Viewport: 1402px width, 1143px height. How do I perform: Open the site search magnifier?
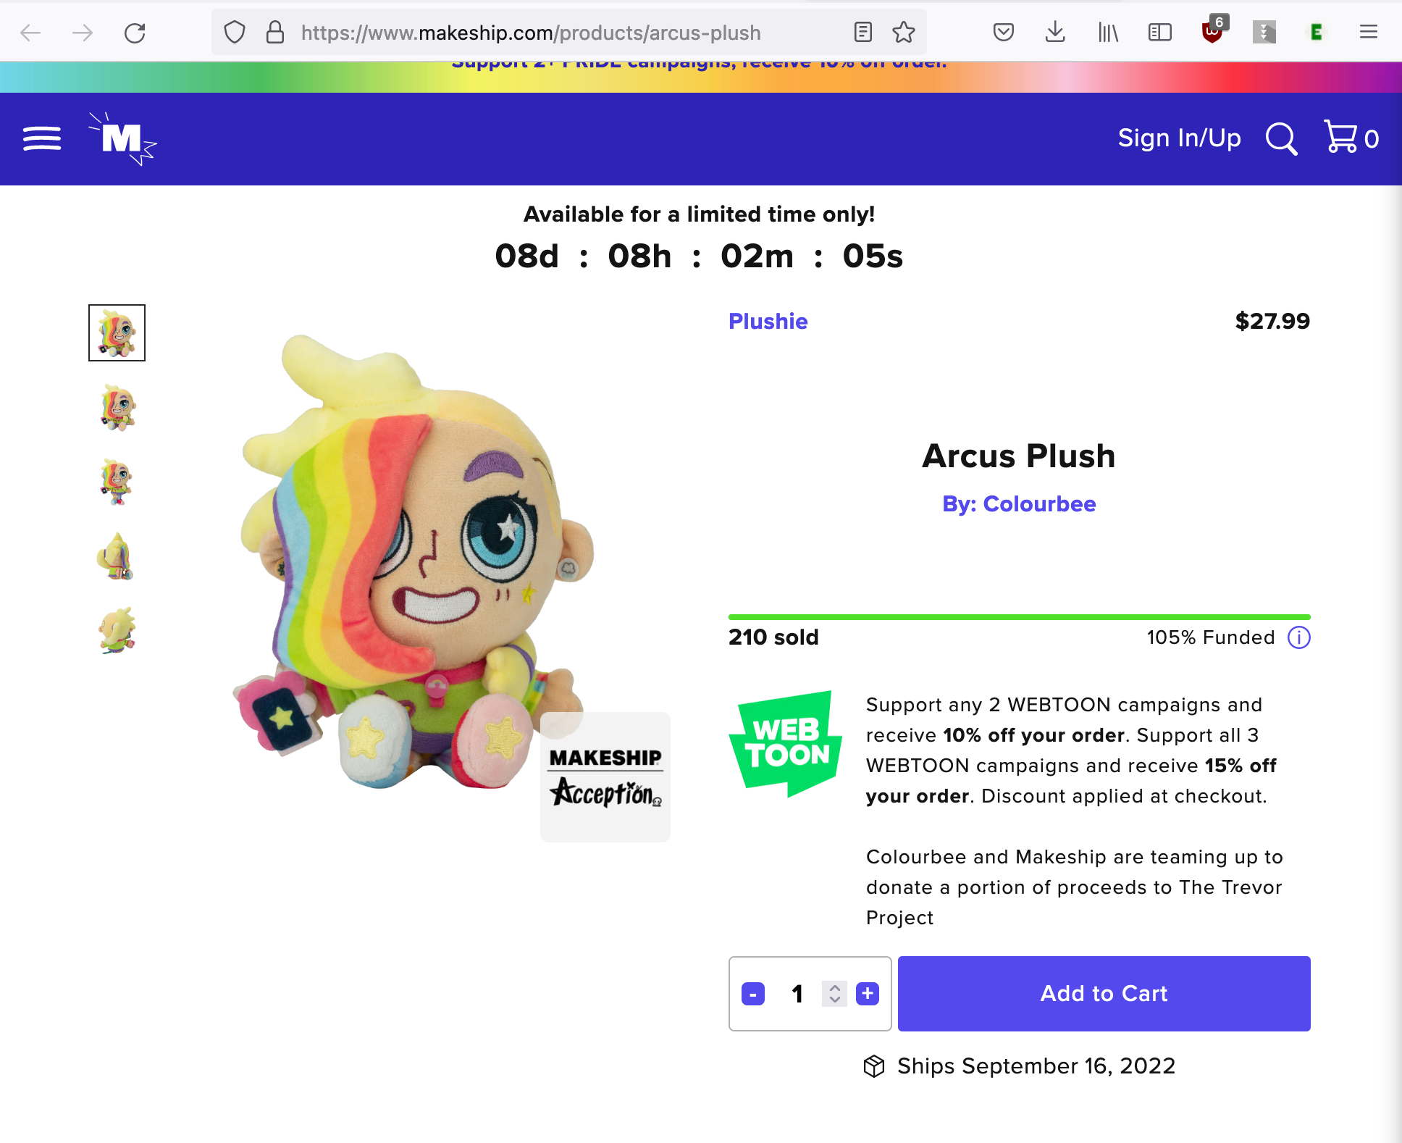pos(1281,138)
